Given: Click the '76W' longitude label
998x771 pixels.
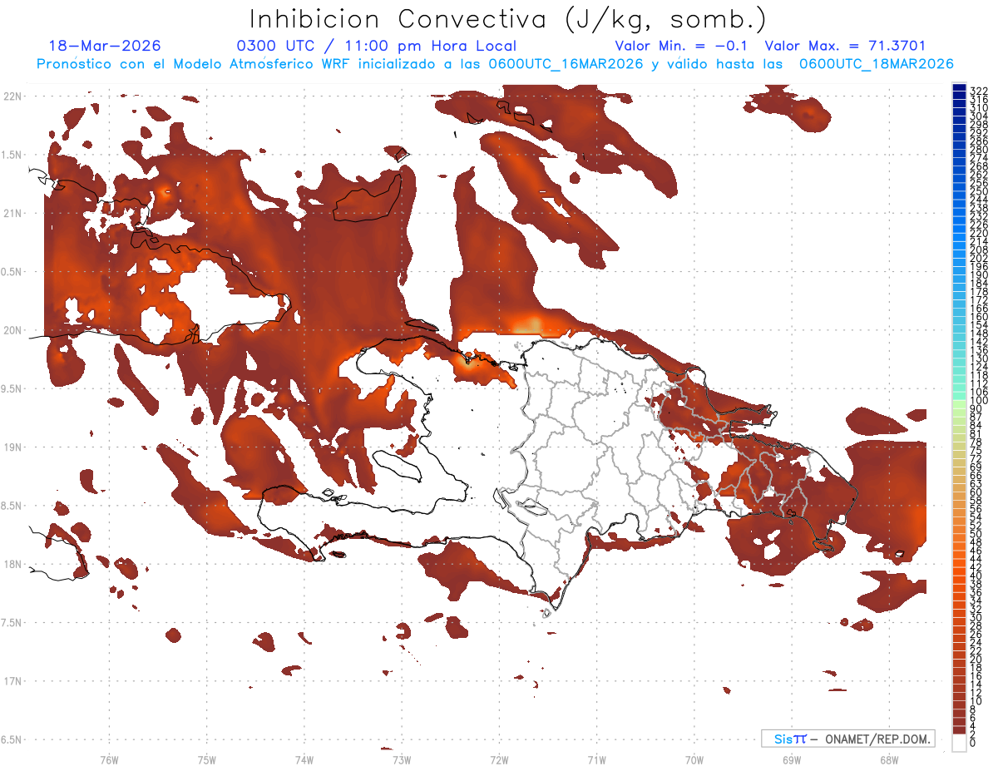Looking at the screenshot, I should pyautogui.click(x=109, y=759).
